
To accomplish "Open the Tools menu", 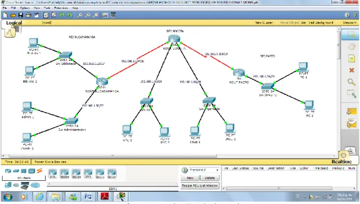I will click(47, 8).
